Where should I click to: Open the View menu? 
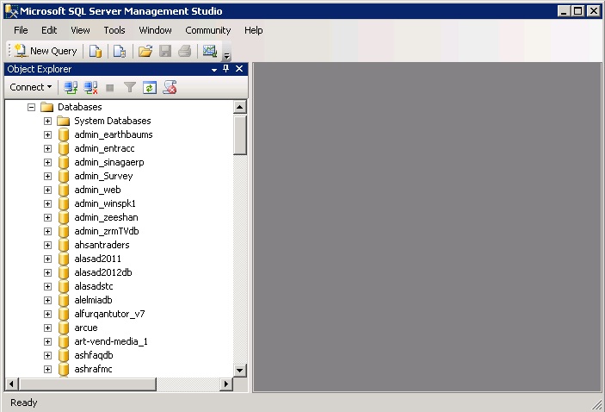point(80,30)
